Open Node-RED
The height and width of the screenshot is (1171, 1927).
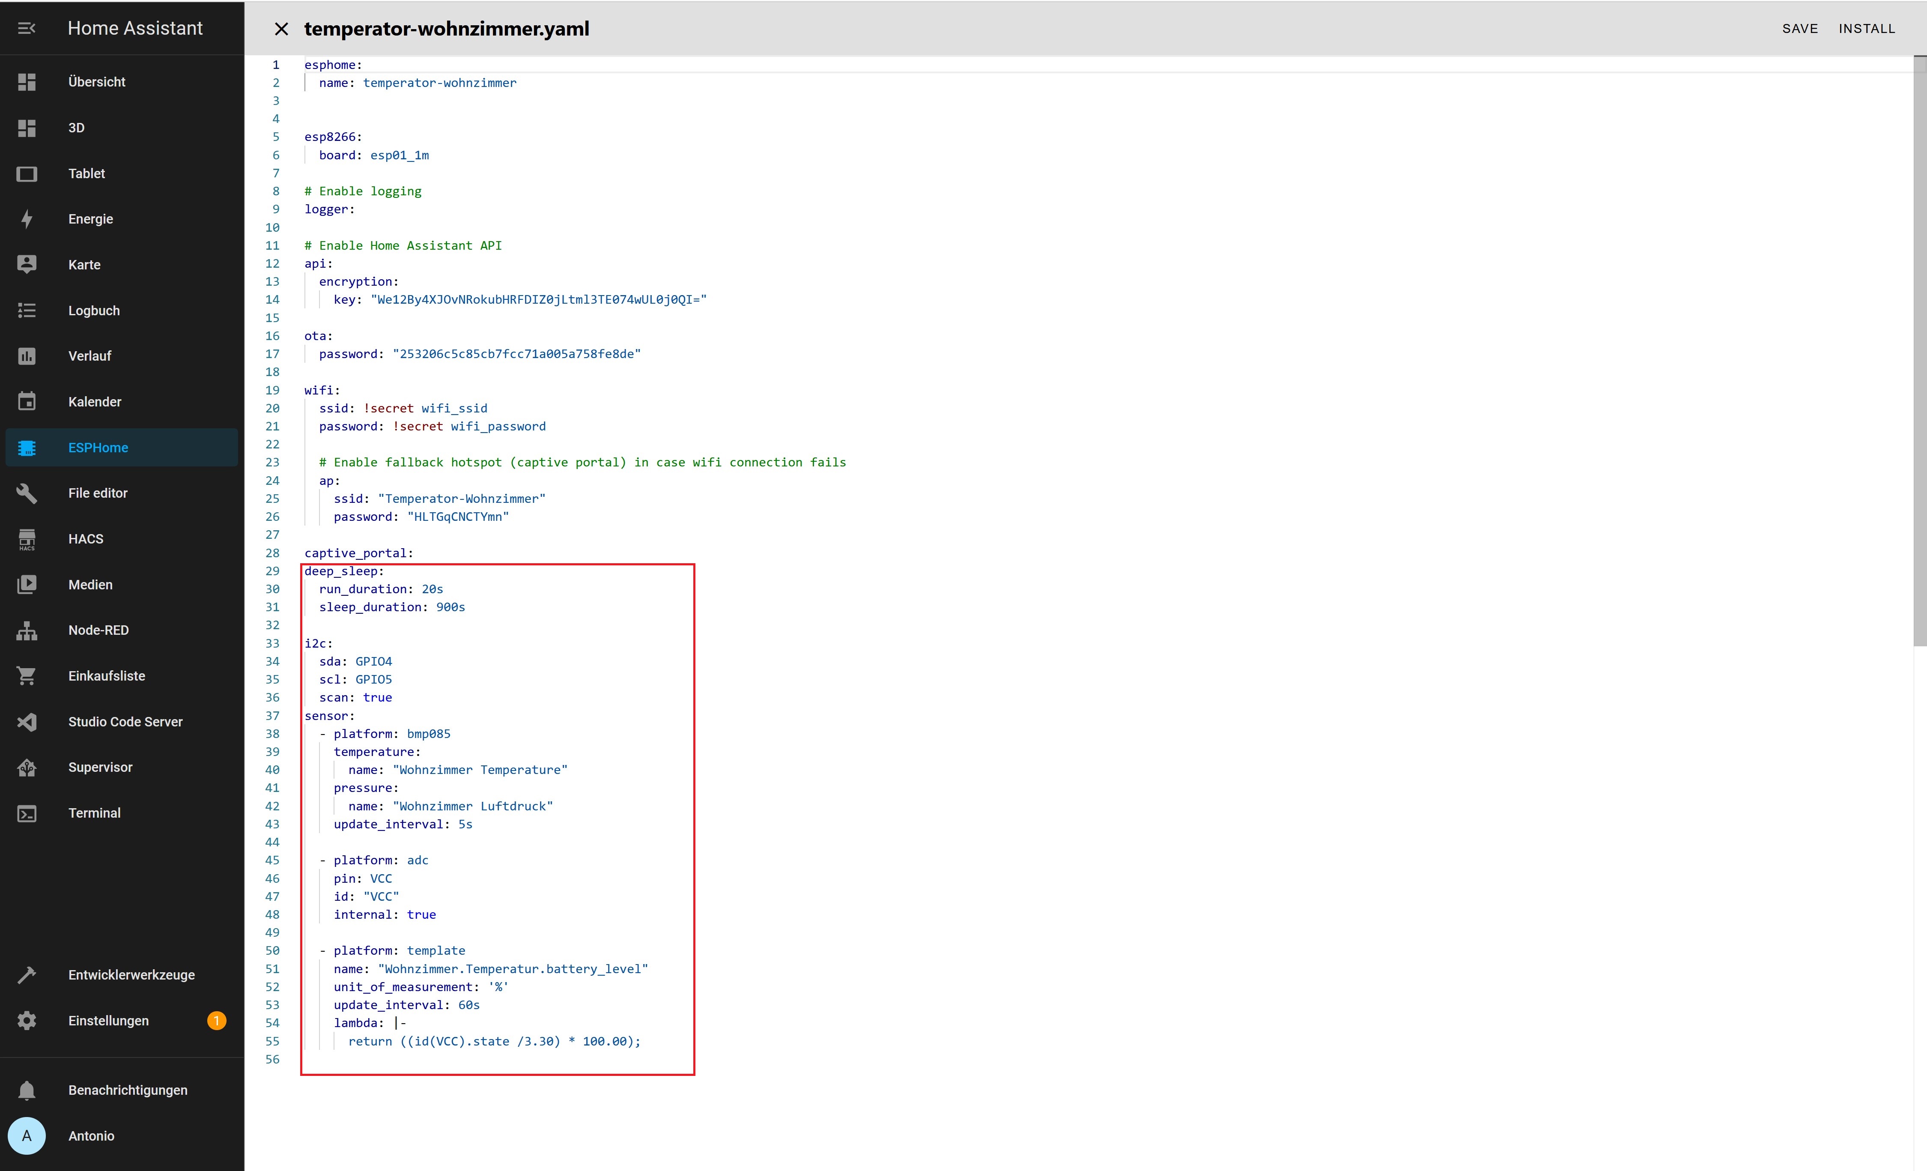(98, 630)
